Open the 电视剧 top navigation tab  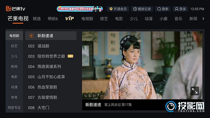(x=87, y=19)
